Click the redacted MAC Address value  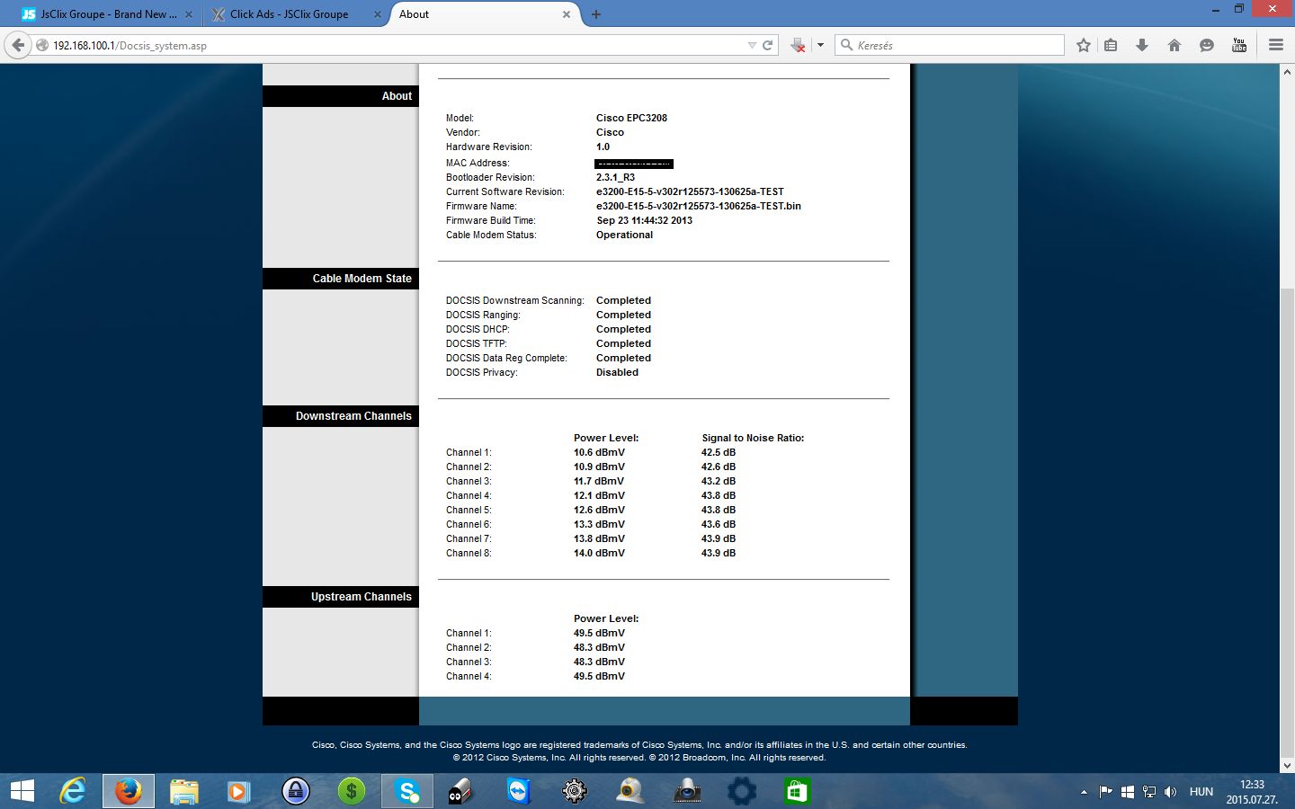tap(634, 164)
